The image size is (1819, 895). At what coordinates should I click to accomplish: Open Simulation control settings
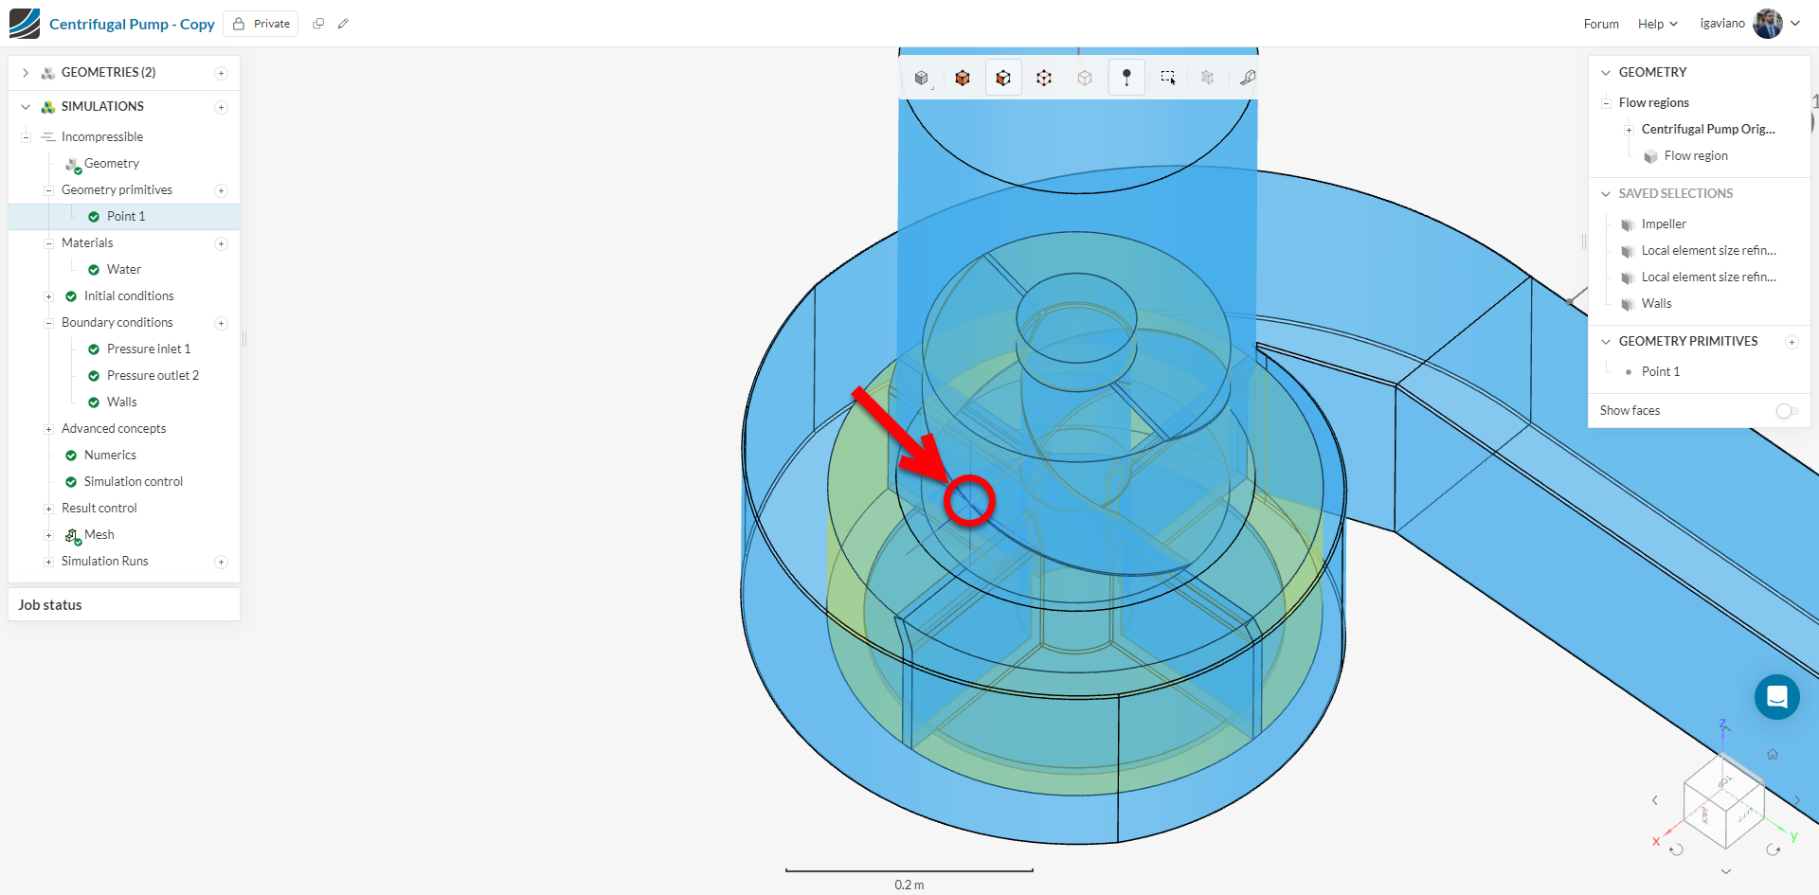pyautogui.click(x=134, y=482)
